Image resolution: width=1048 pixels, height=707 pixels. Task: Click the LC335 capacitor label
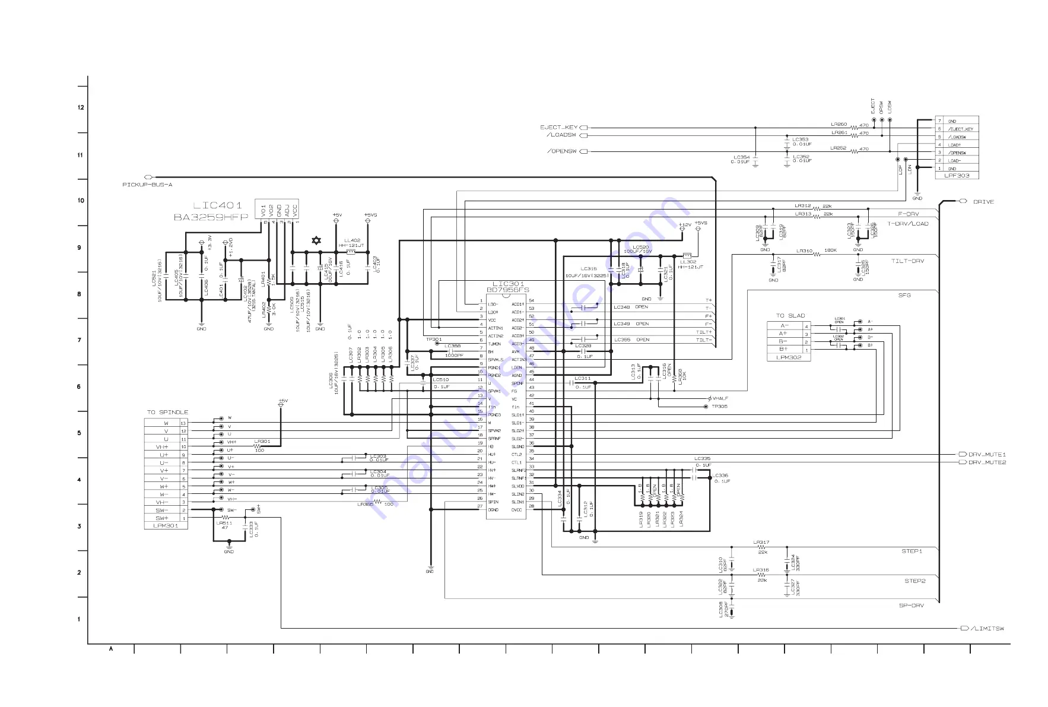(703, 459)
